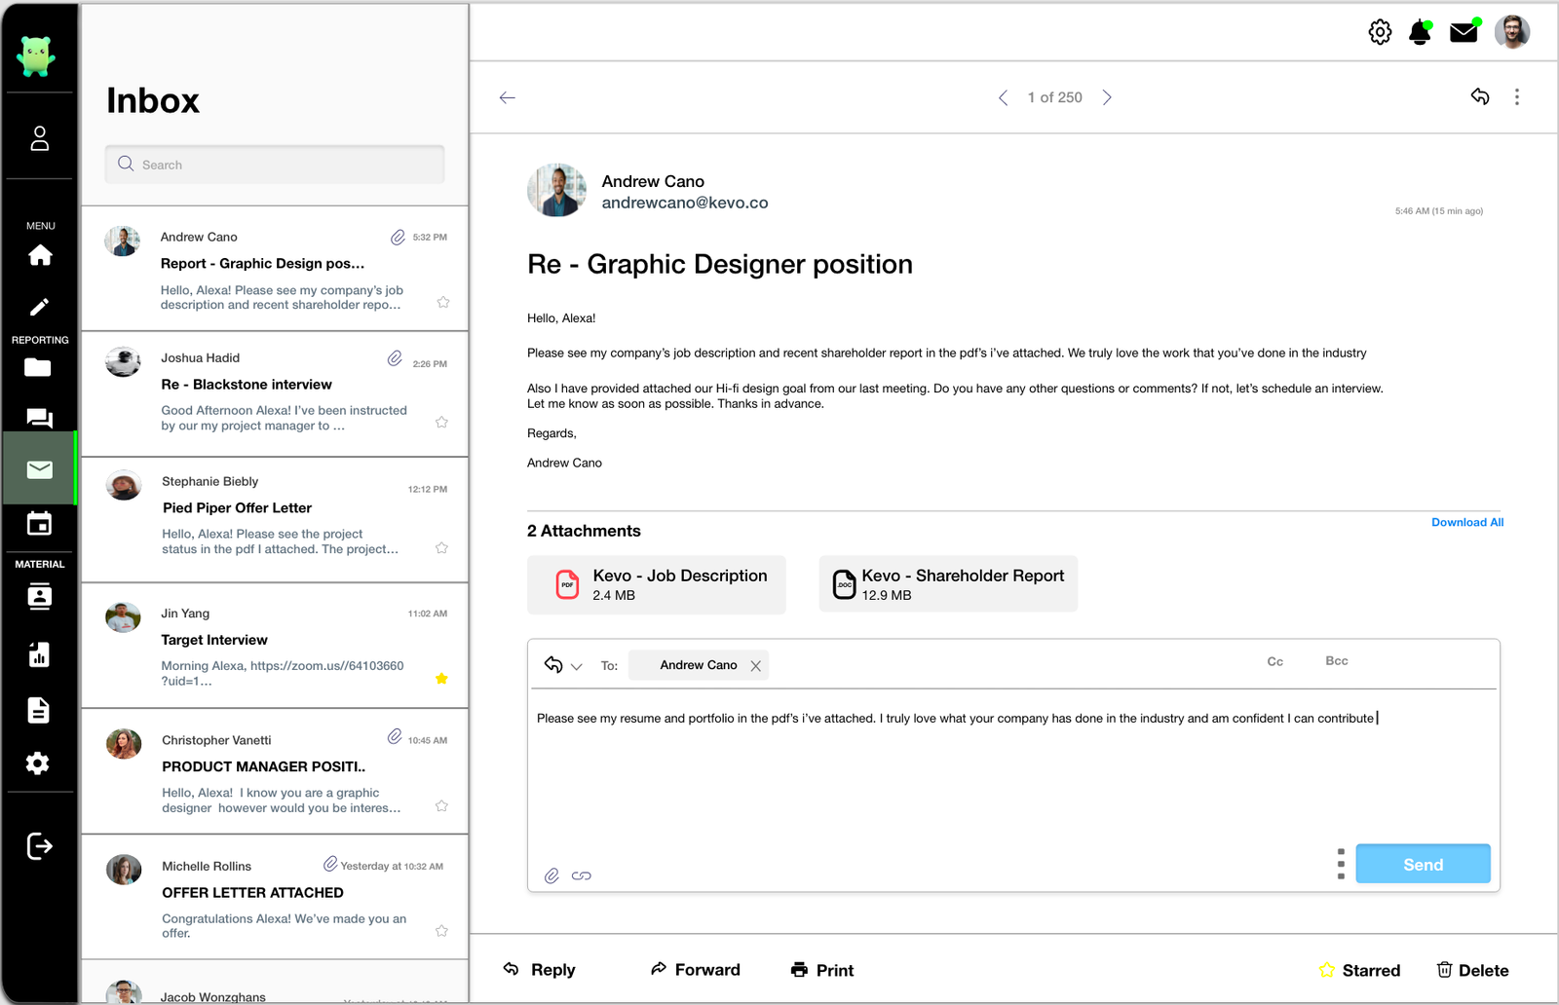
Task: Star Stephanie Biebly's Pied Piper Offer Letter
Action: pyautogui.click(x=441, y=547)
